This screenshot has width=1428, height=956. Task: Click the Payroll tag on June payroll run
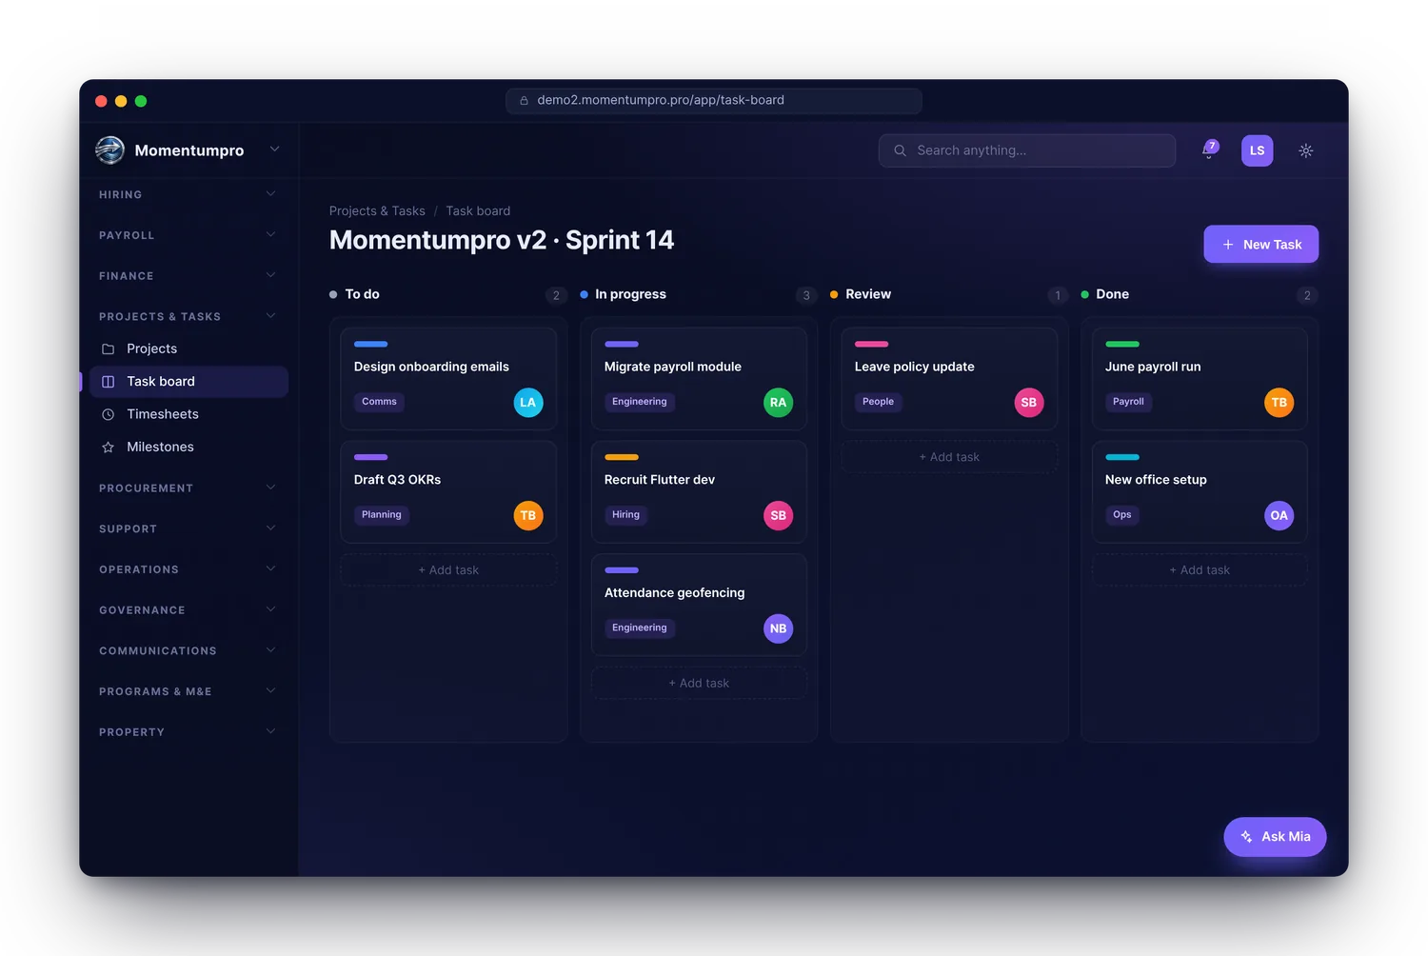pos(1128,402)
